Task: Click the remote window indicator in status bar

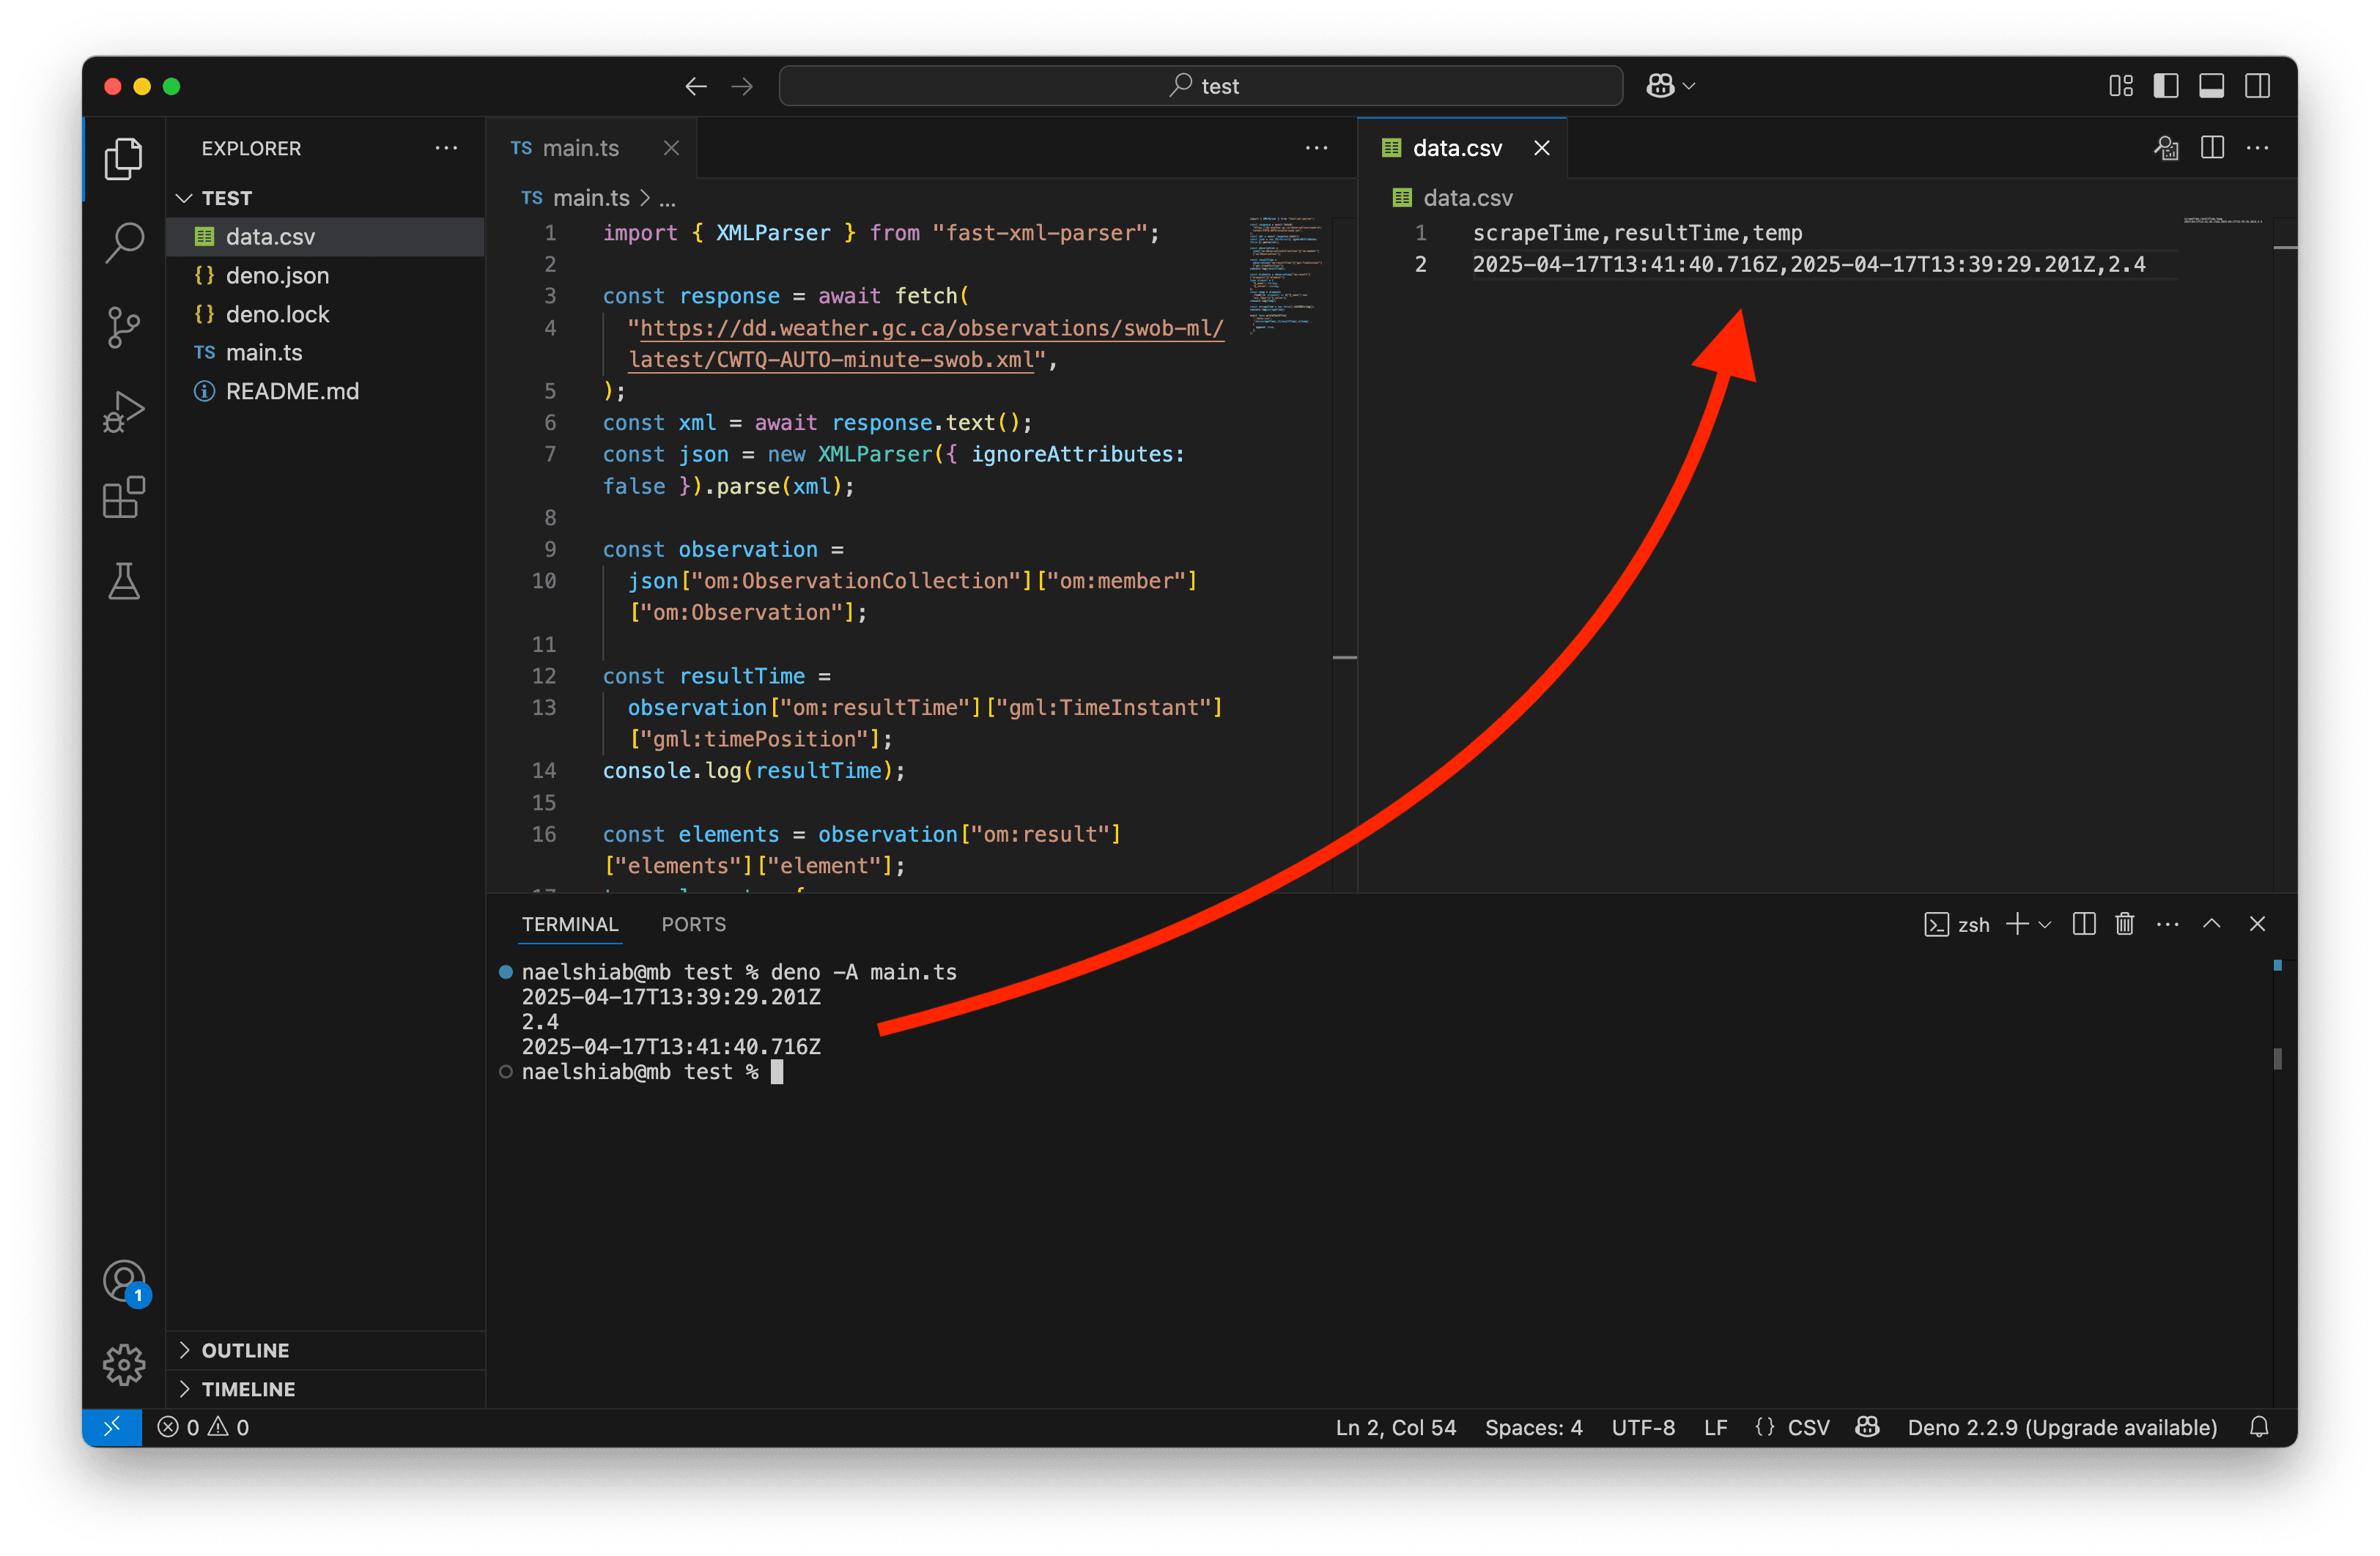Action: 112,1427
